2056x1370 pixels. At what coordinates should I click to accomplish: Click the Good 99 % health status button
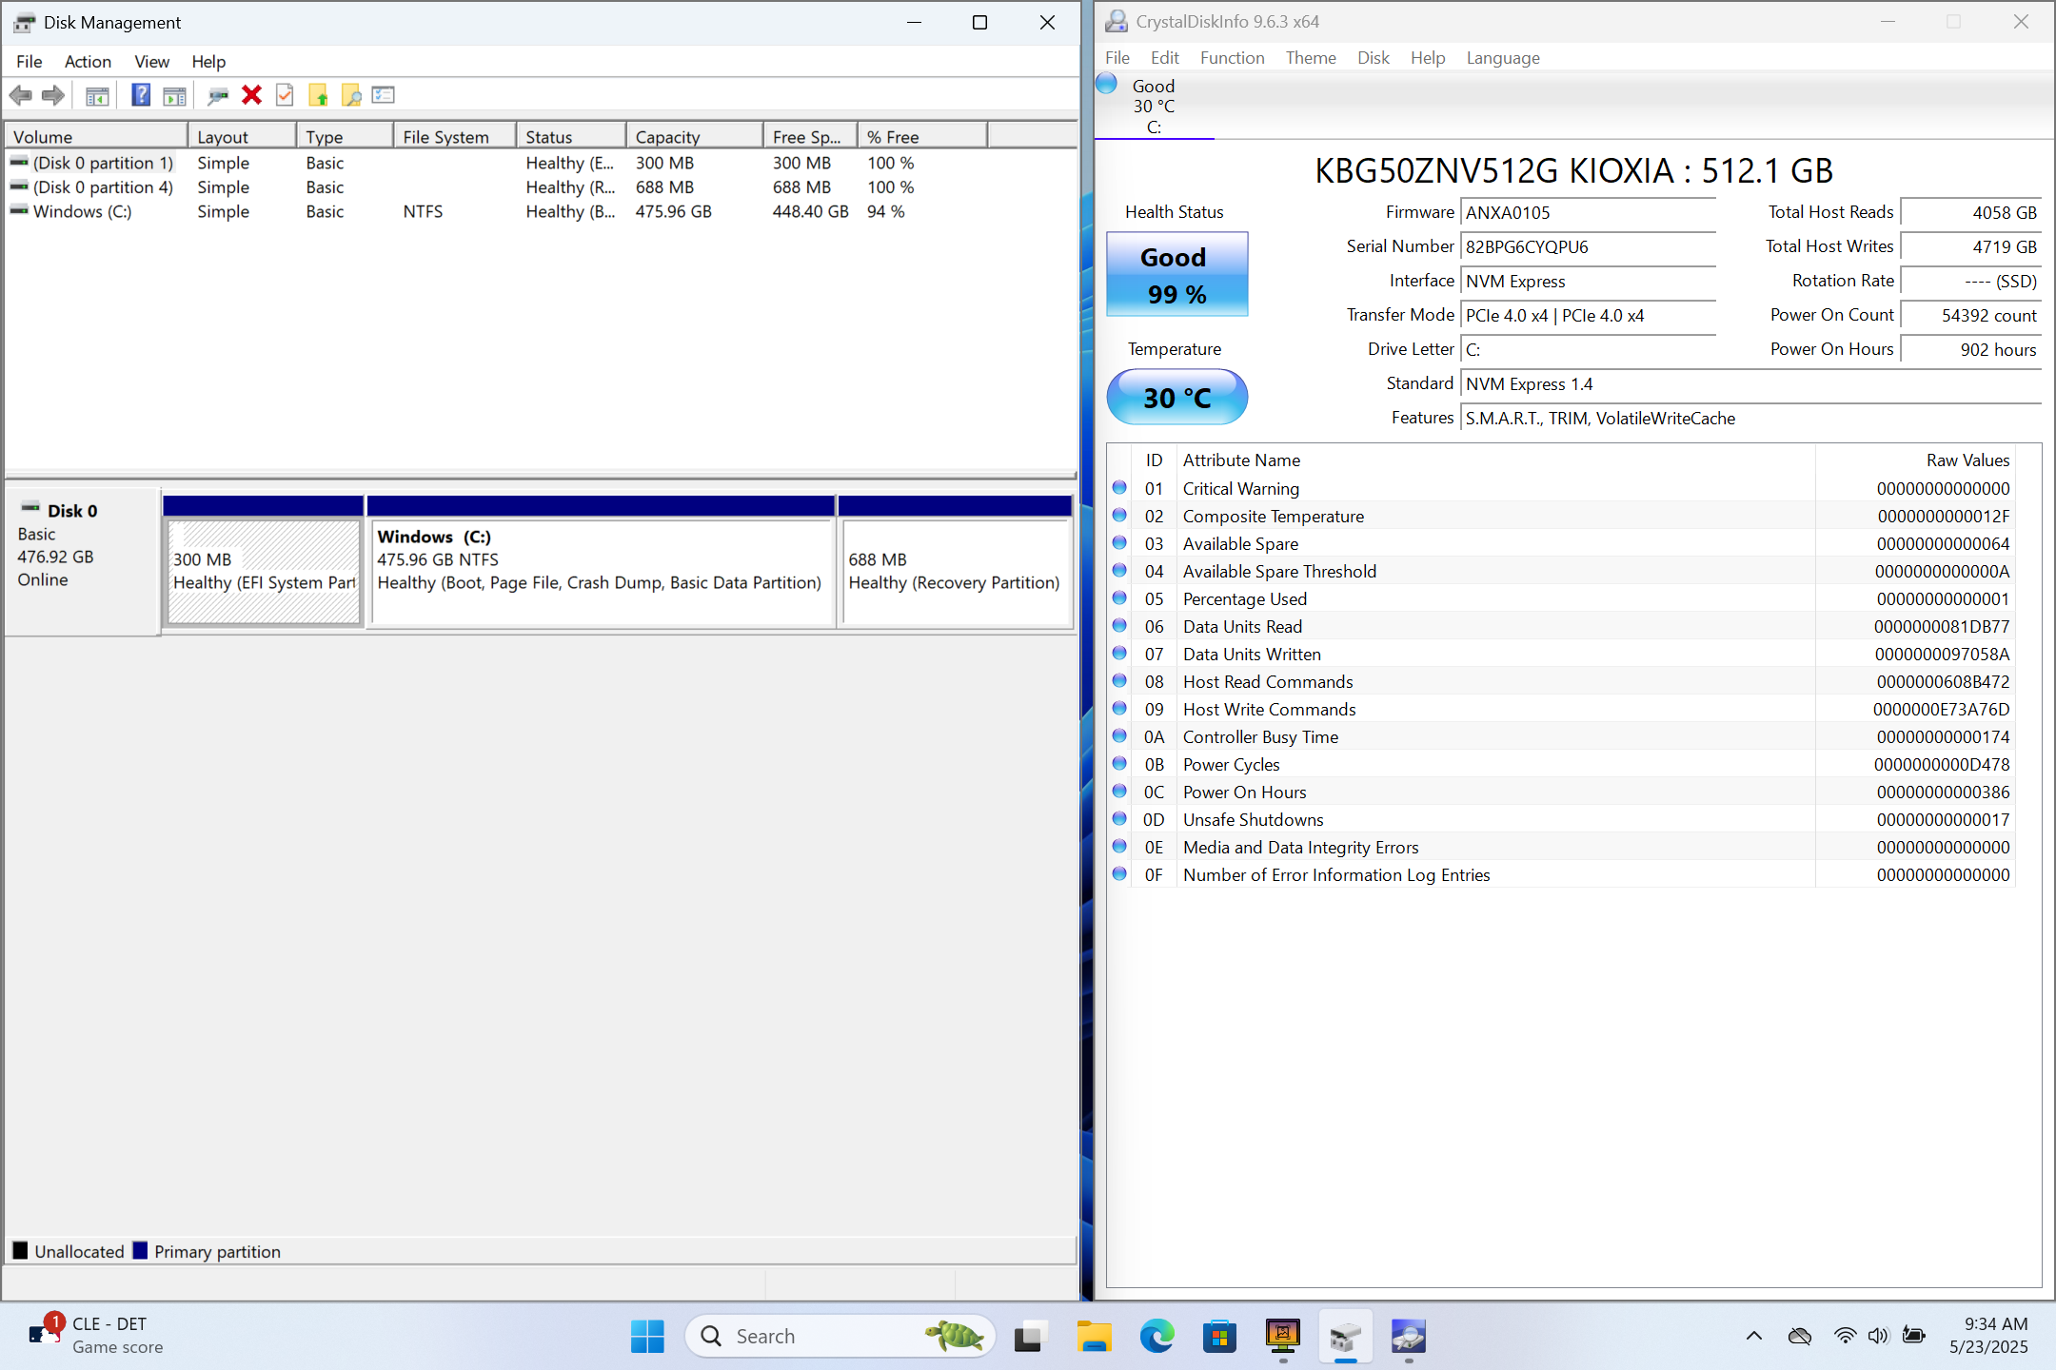click(1176, 275)
